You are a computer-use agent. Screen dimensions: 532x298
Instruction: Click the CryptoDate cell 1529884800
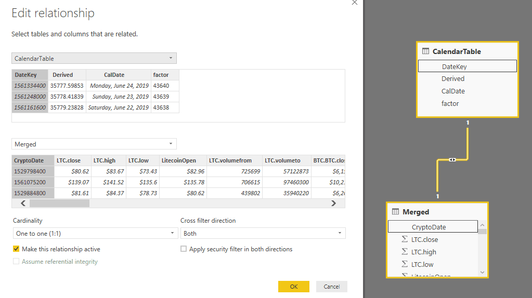coord(33,193)
